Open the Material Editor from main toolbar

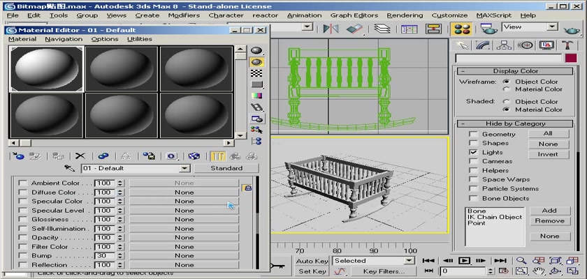pyautogui.click(x=460, y=29)
